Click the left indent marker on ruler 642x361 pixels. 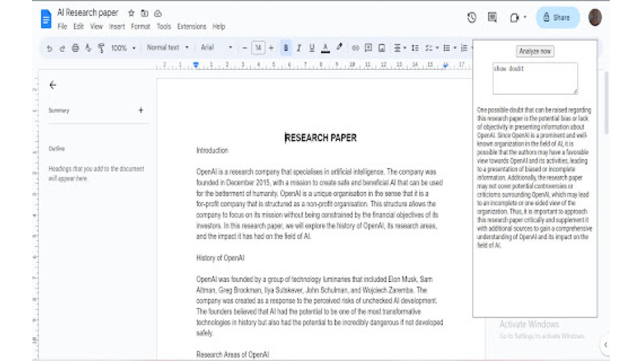tap(196, 65)
